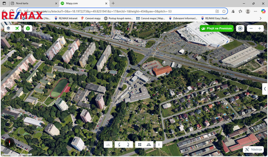Rotate the map view counterclockwise

(x=119, y=144)
